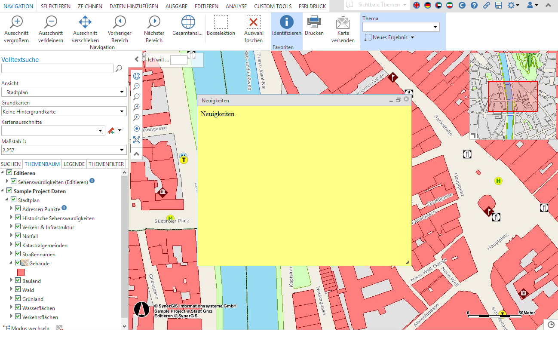Image resolution: width=558 pixels, height=341 pixels.
Task: Open the Grundkarten dropdown
Action: [122, 111]
